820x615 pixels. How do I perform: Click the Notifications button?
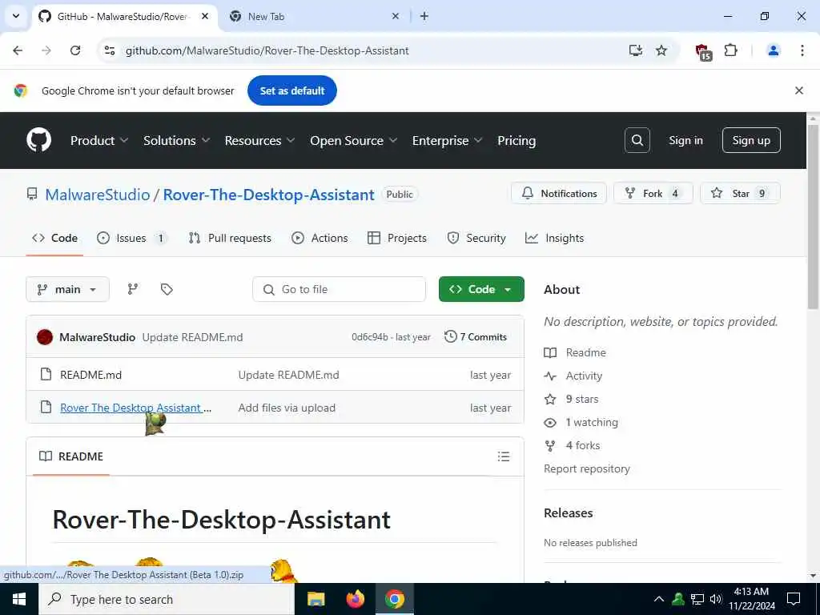pos(559,194)
